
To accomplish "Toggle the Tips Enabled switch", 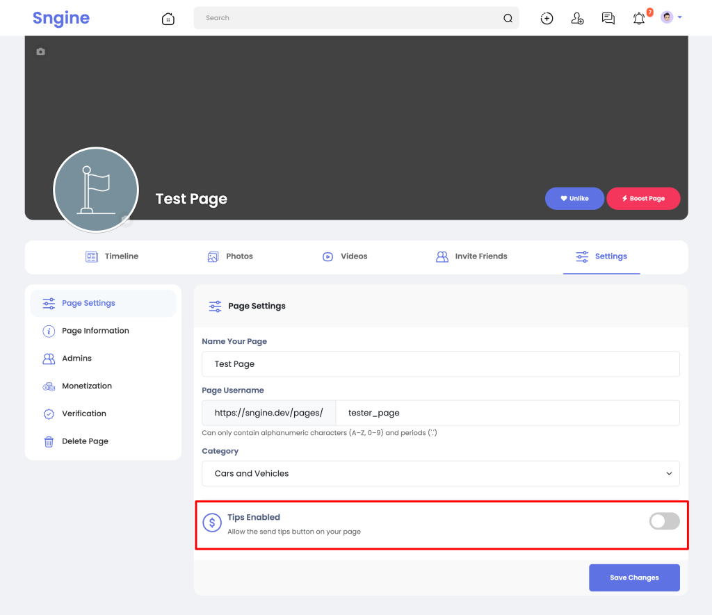I will coord(664,521).
